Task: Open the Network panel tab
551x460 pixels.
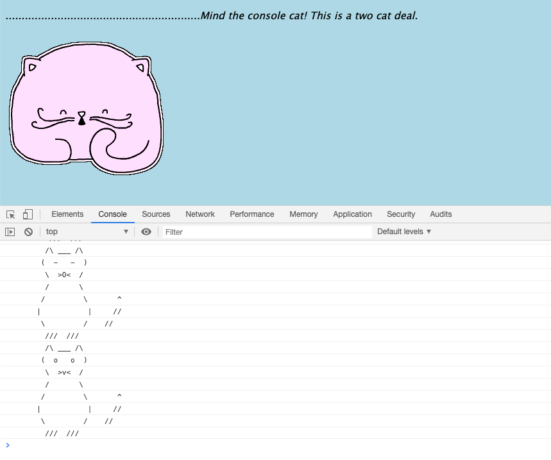Action: click(199, 214)
